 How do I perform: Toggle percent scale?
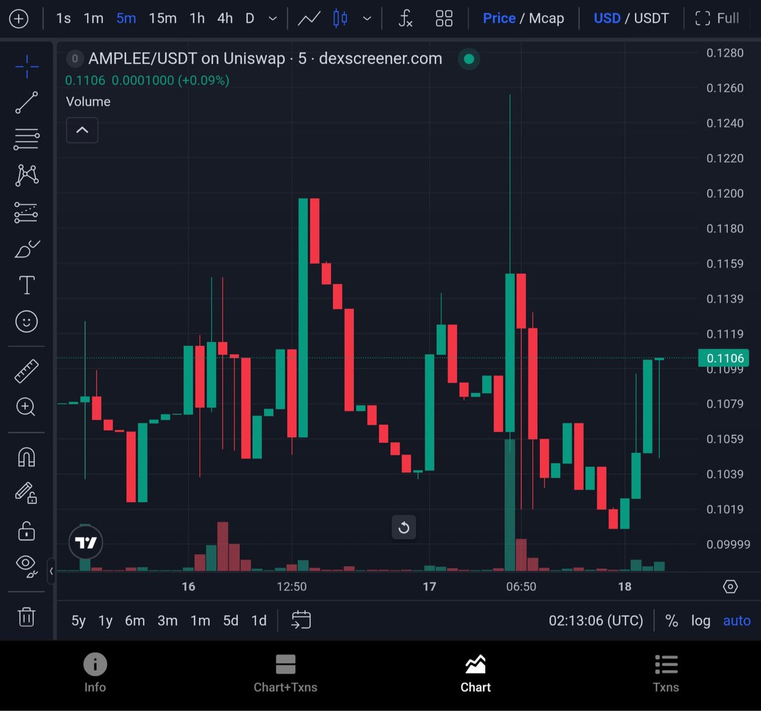(x=672, y=620)
